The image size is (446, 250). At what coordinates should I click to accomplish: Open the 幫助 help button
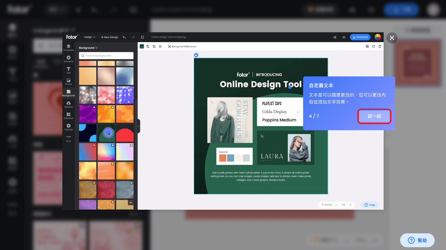tap(417, 240)
